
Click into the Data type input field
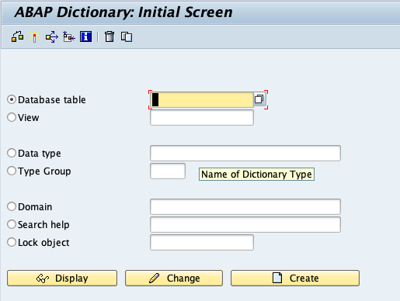click(x=245, y=153)
